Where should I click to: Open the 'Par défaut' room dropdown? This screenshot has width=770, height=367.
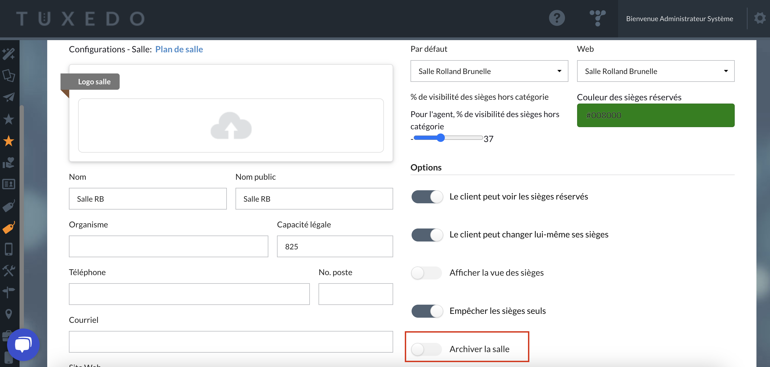[x=489, y=71]
